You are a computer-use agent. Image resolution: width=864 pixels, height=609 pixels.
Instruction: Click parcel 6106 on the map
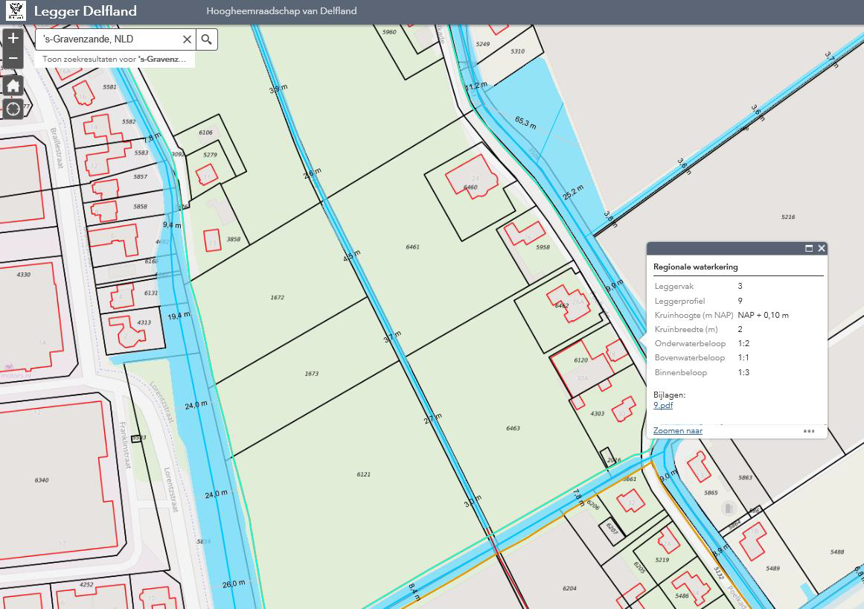205,133
